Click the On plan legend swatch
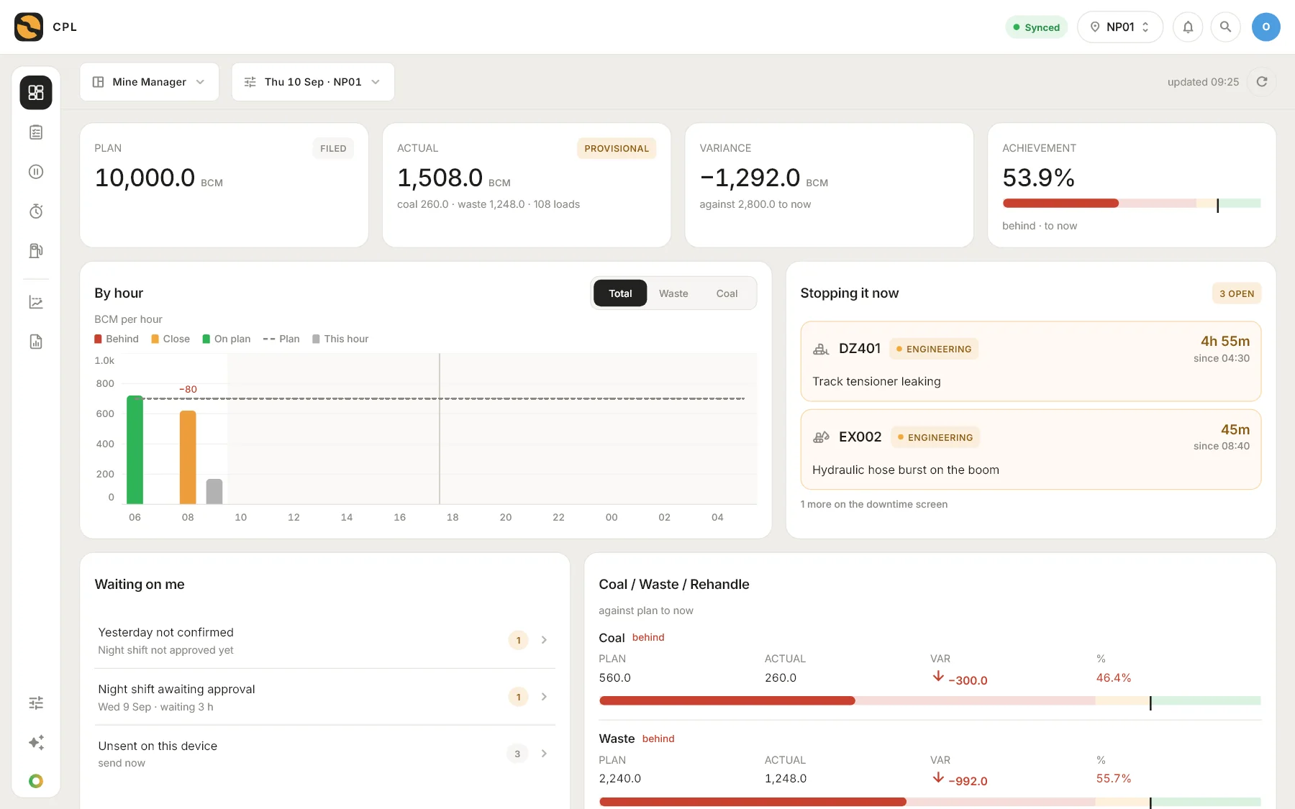The height and width of the screenshot is (809, 1295). point(206,339)
